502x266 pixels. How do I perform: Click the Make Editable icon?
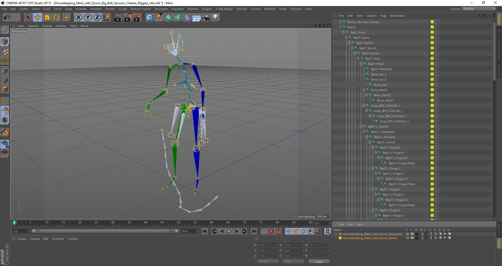[x=5, y=30]
